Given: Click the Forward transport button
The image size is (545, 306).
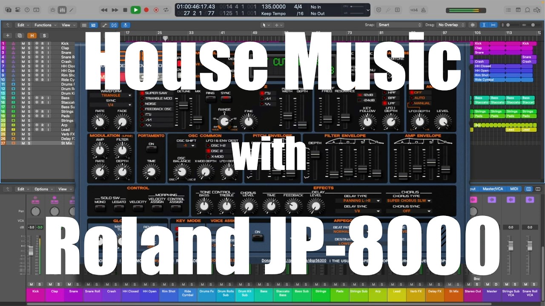Looking at the screenshot, I should pyautogui.click(x=115, y=10).
